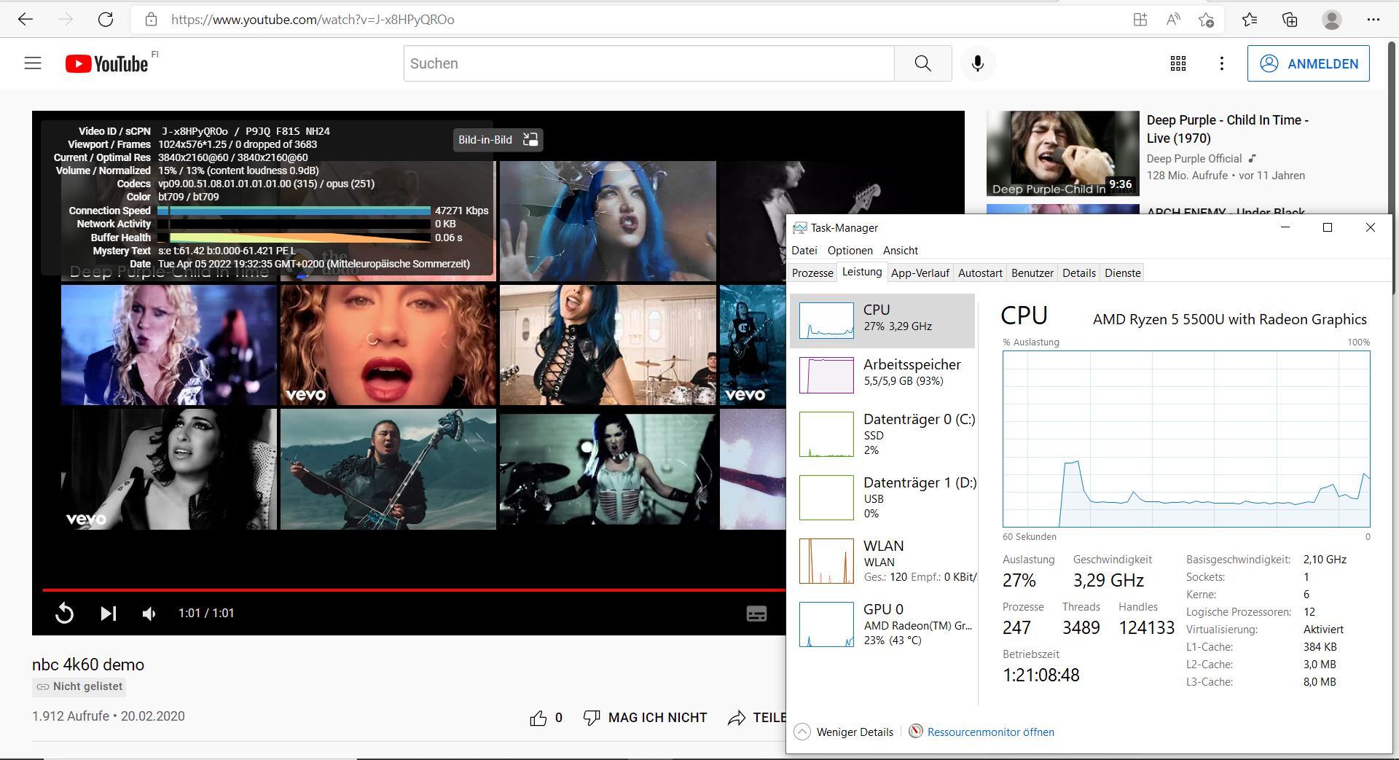Skip to the next video
This screenshot has width=1399, height=760.
point(108,614)
